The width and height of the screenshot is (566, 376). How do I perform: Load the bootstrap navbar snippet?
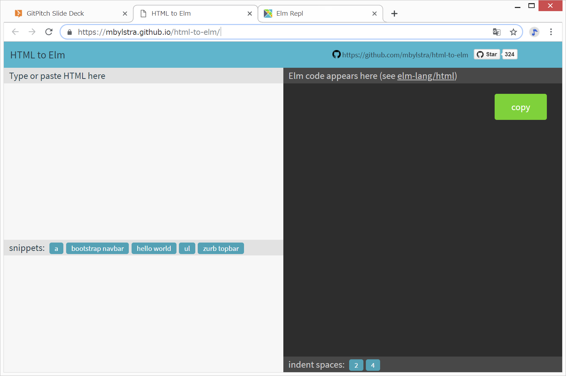point(97,248)
